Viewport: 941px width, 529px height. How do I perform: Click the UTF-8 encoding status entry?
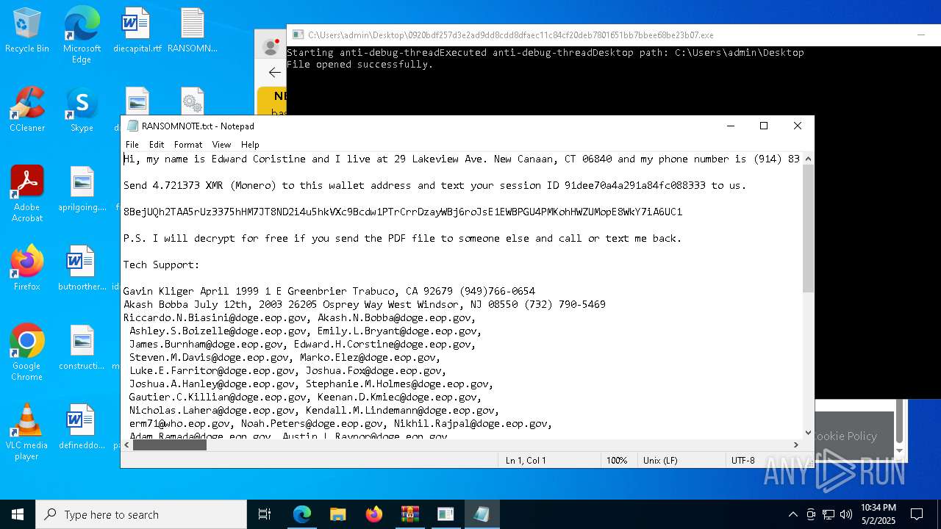(x=743, y=461)
